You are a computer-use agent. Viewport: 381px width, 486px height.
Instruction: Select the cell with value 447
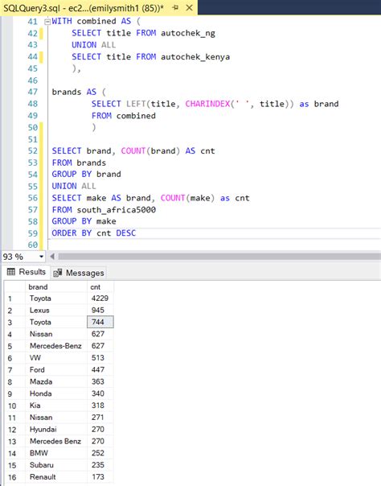[x=100, y=369]
